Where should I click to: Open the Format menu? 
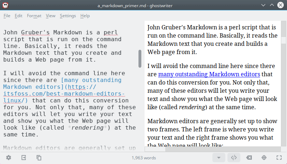coord(34,16)
